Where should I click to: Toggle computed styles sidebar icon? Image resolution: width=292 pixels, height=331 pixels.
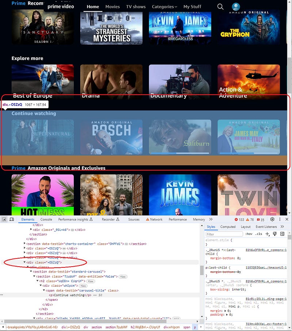coord(282,234)
